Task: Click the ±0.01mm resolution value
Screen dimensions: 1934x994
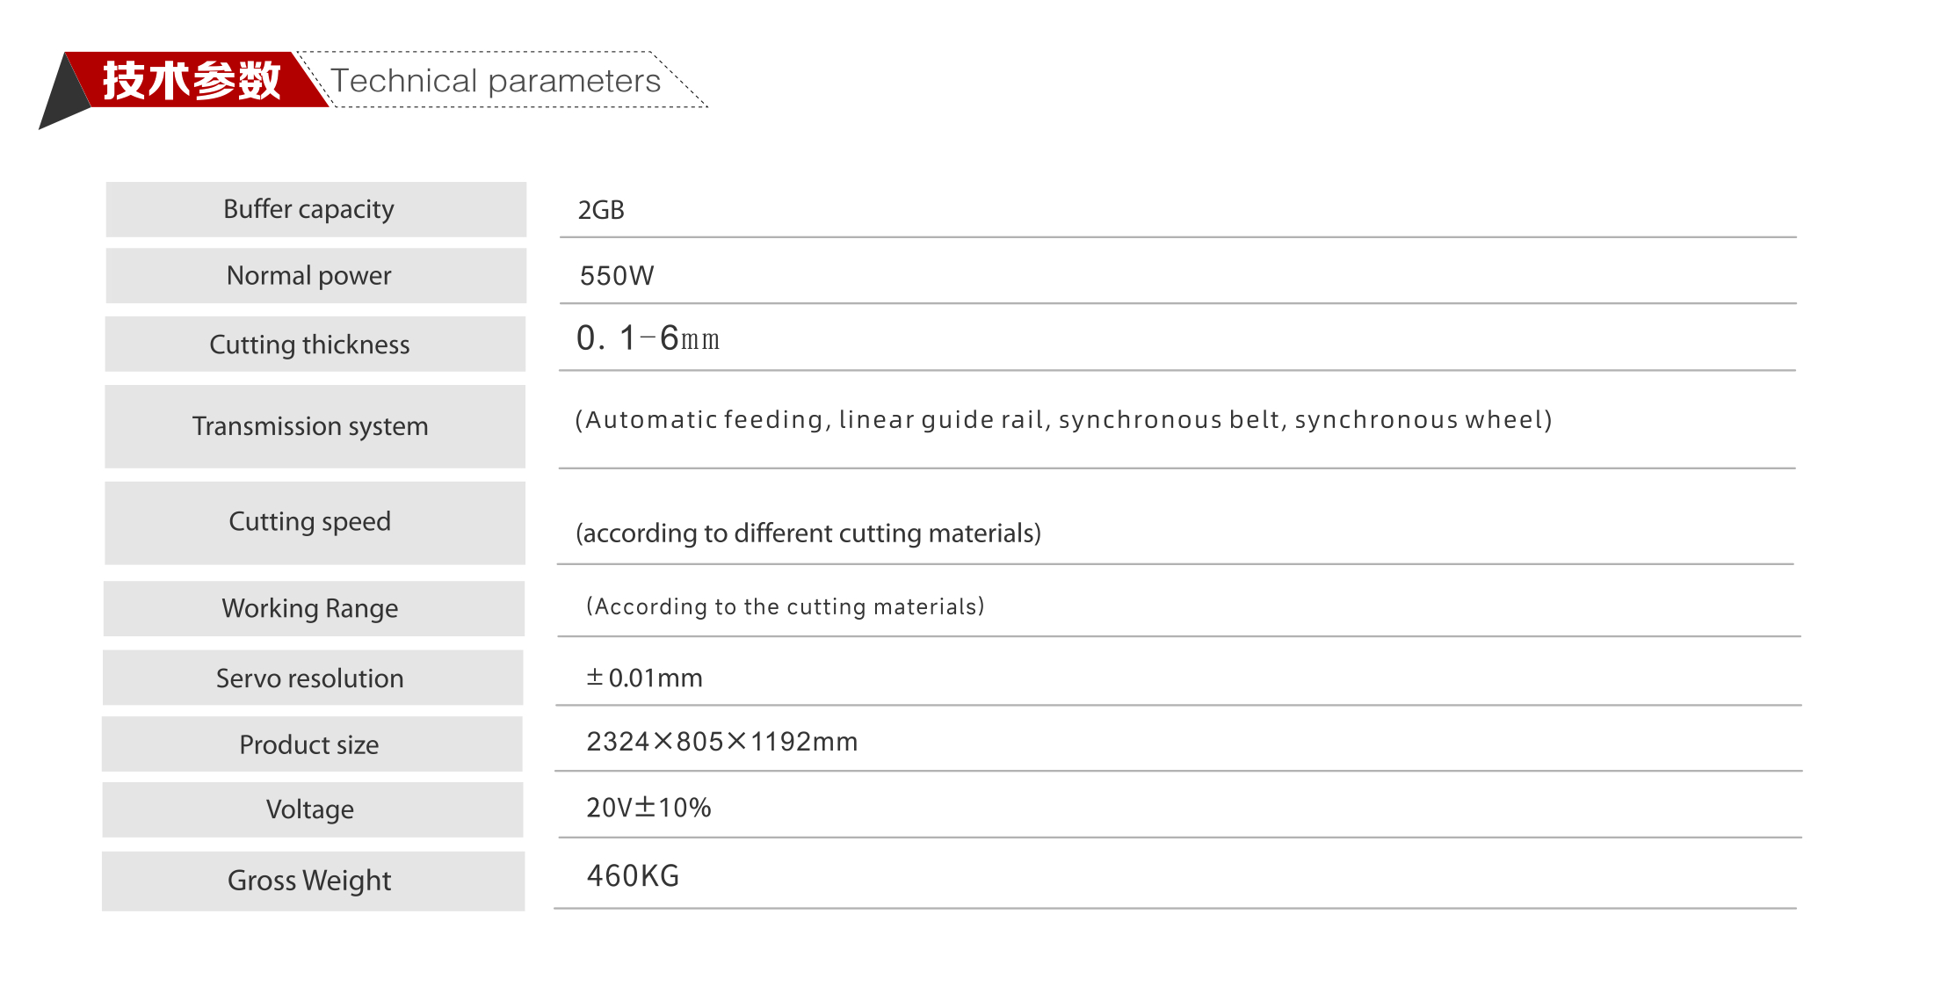Action: tap(644, 678)
